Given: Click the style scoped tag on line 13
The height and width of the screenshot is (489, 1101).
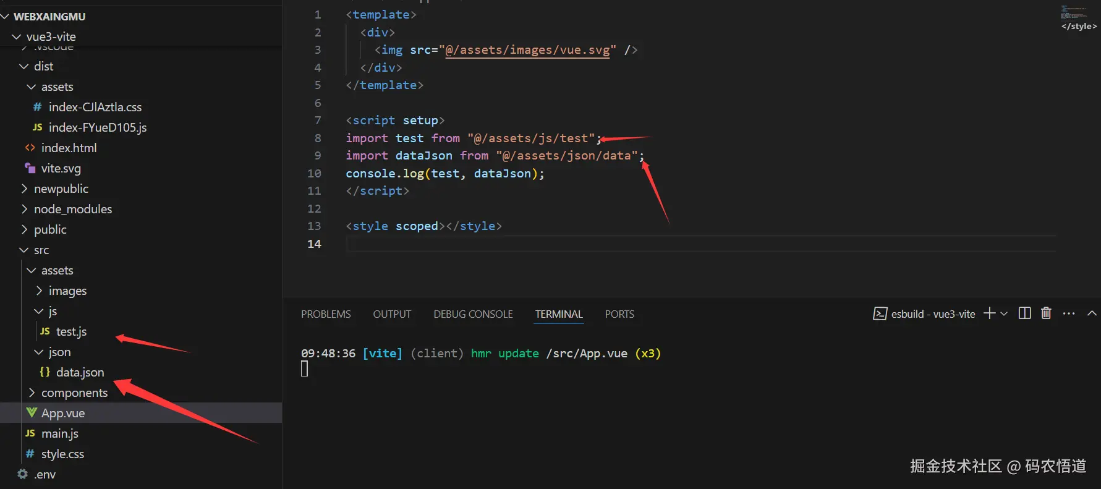Looking at the screenshot, I should (x=395, y=226).
